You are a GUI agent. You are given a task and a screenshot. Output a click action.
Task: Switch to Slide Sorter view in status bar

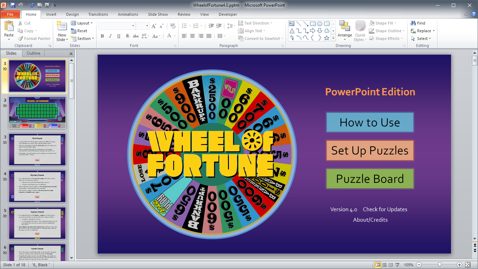point(385,265)
